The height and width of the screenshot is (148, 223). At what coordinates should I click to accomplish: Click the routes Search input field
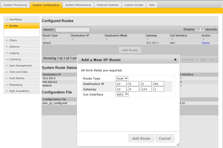(x=72, y=30)
